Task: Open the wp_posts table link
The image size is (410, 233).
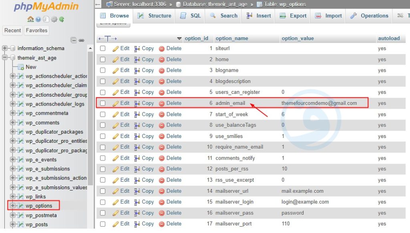Action: [36, 224]
